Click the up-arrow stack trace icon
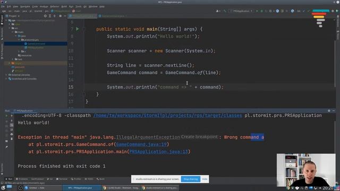 tap(12, 116)
